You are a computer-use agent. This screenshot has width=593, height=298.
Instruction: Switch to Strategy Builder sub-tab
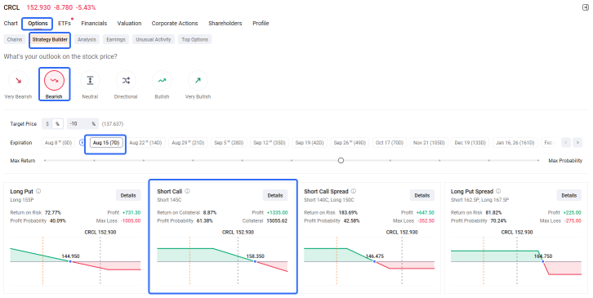coord(50,39)
